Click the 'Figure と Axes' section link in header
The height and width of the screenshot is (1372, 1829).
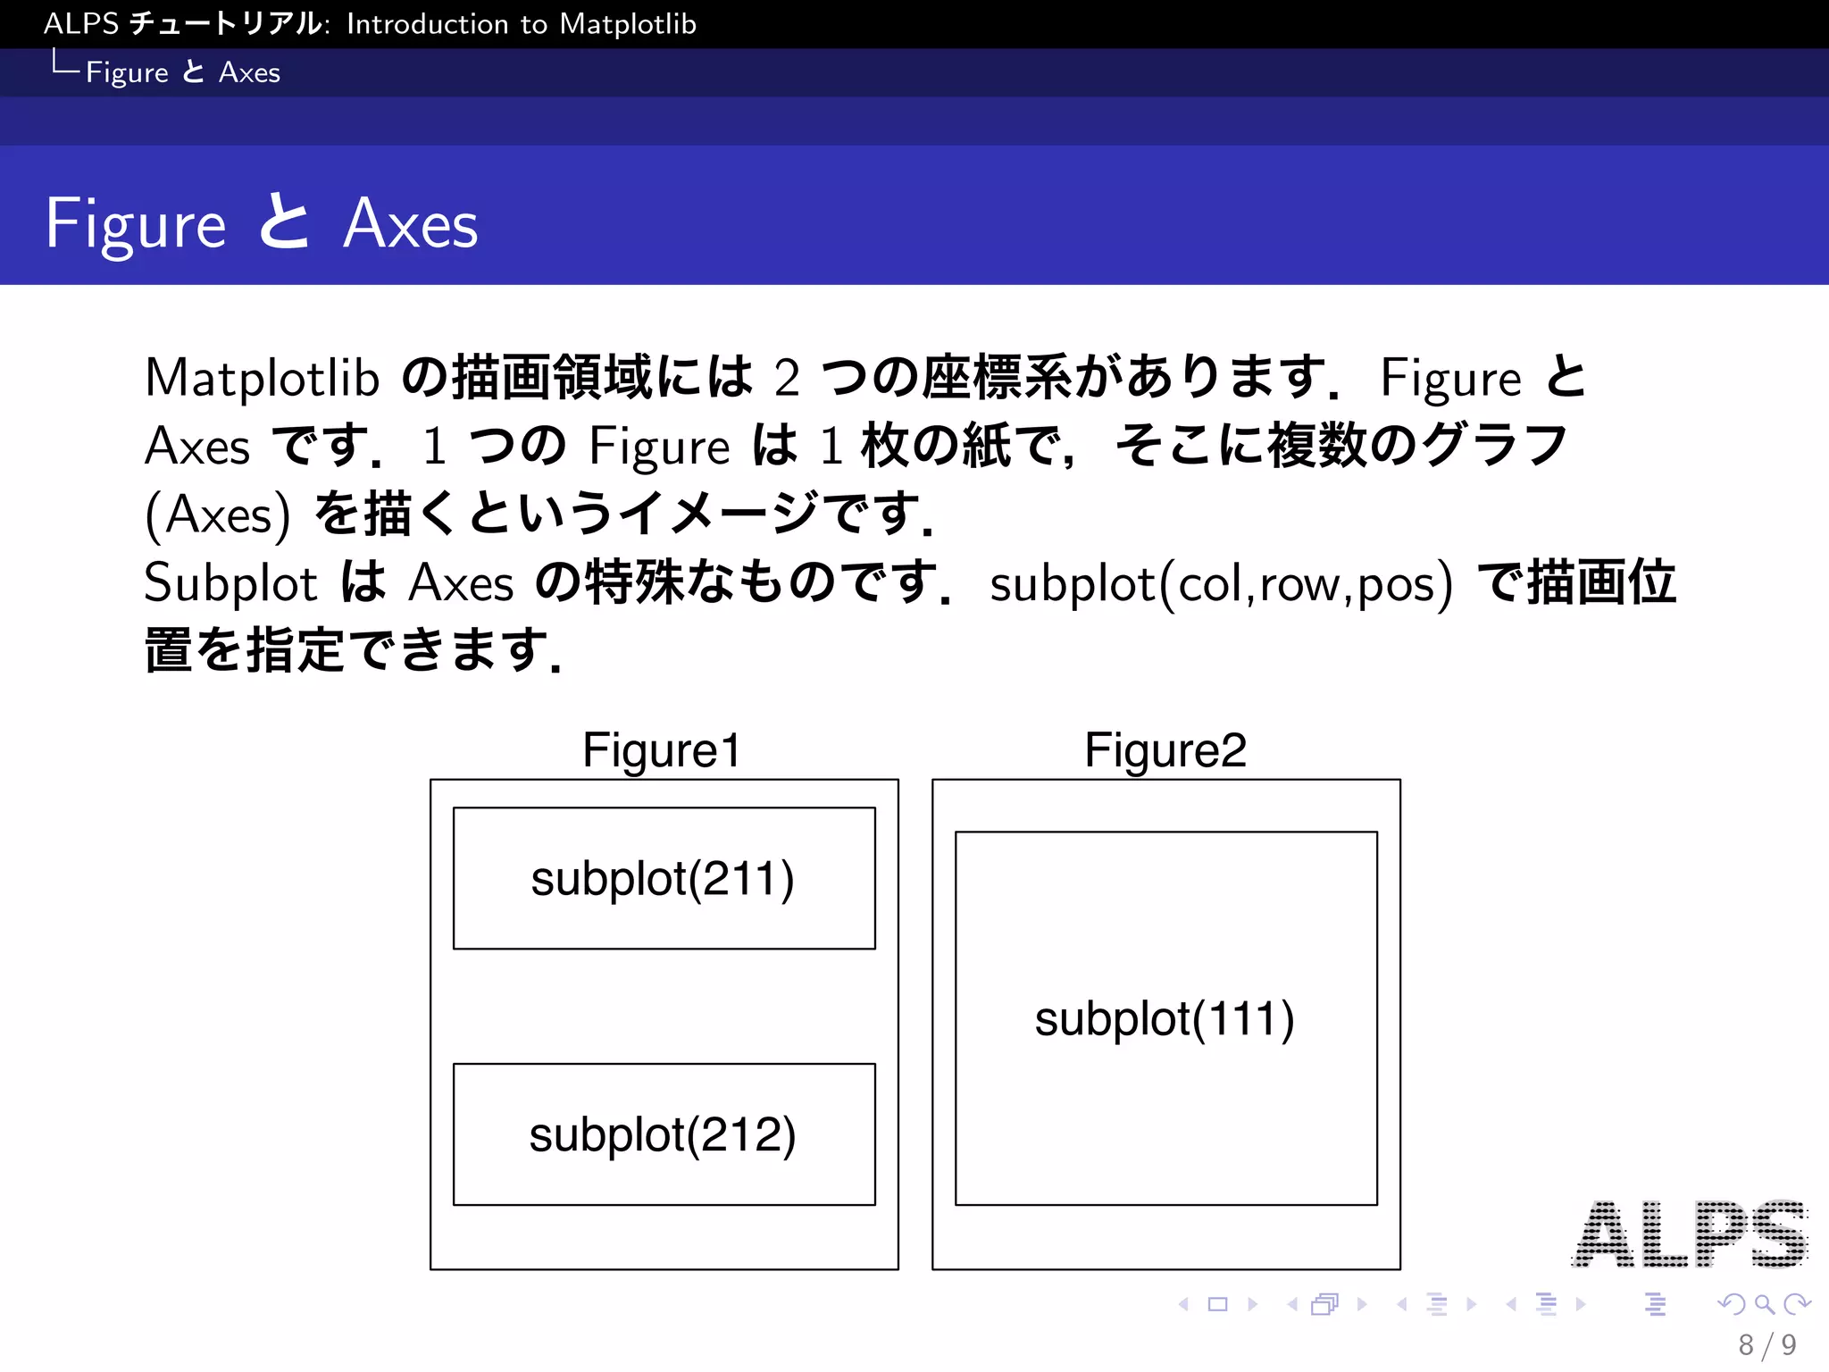pyautogui.click(x=183, y=72)
